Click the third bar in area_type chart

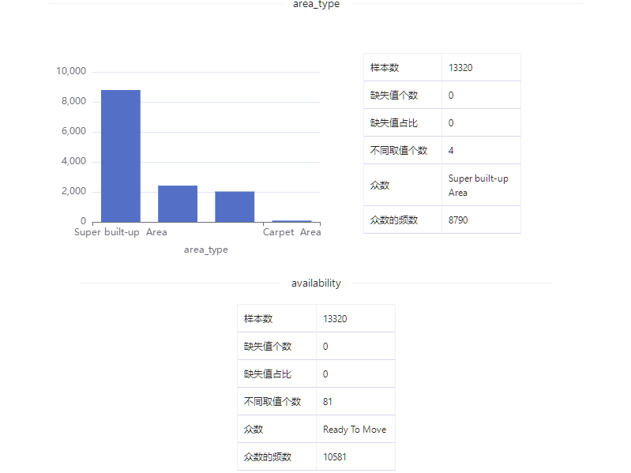[x=235, y=207]
